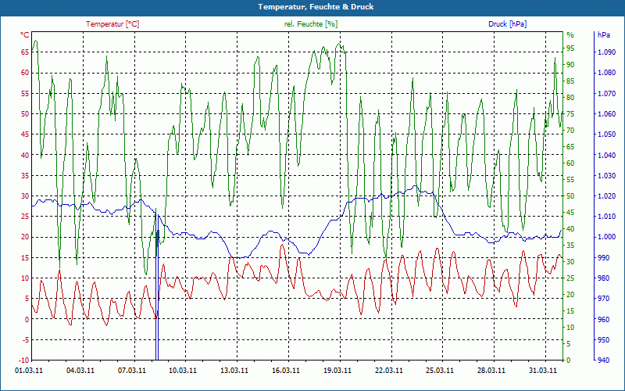This screenshot has width=625, height=391.
Task: Click the humidity axis value '65'
Action: point(570,147)
